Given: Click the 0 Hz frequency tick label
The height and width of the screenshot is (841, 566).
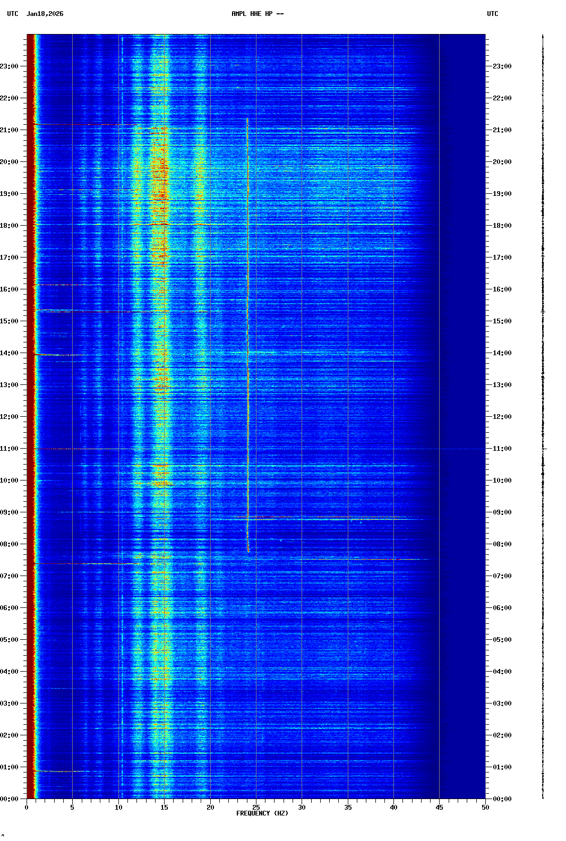Looking at the screenshot, I should click(27, 808).
